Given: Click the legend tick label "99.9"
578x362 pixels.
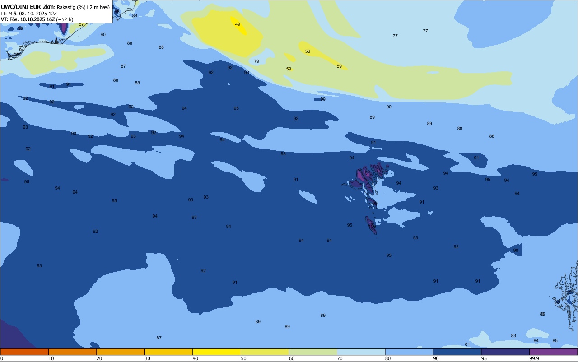Looking at the screenshot, I should pos(534,358).
